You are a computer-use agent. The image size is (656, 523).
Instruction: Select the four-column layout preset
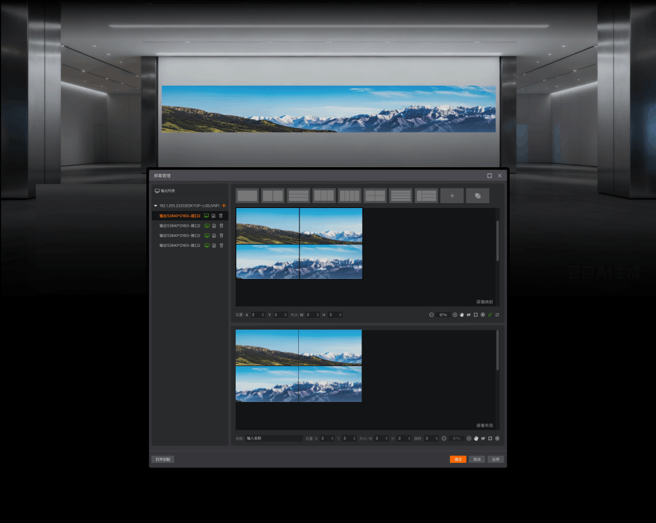pyautogui.click(x=349, y=196)
